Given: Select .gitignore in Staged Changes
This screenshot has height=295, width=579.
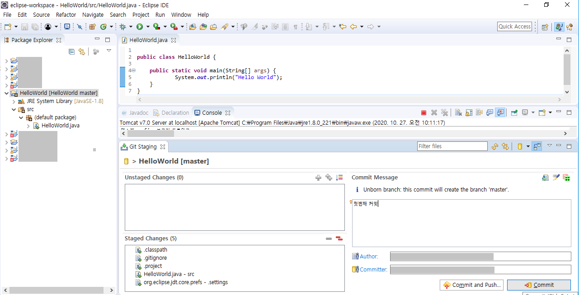Looking at the screenshot, I should [155, 258].
